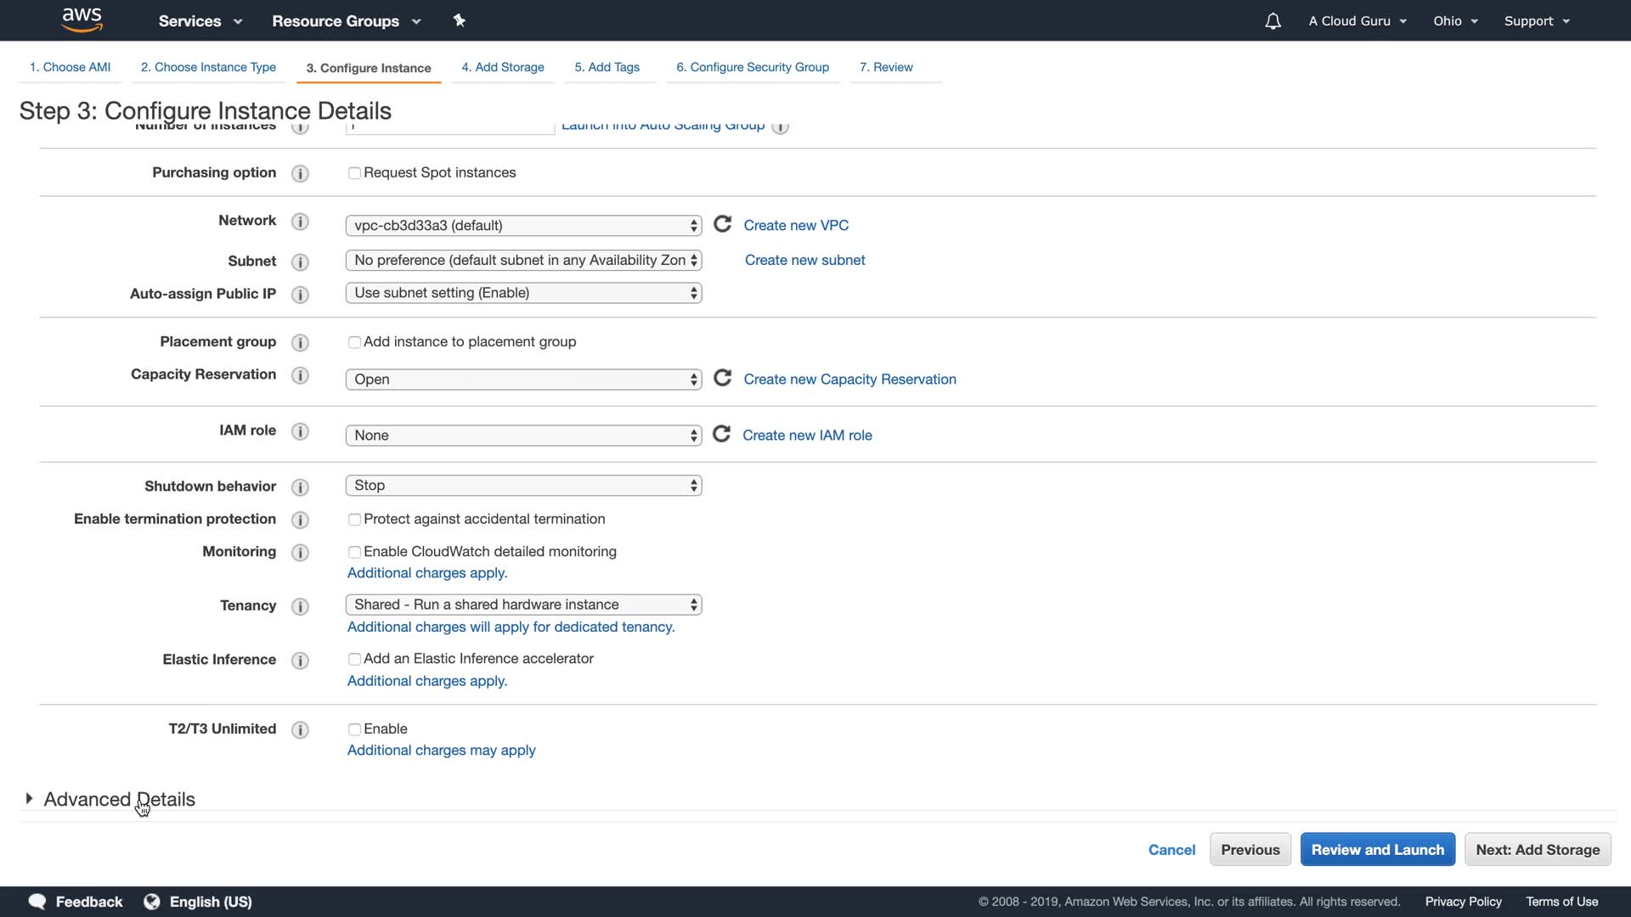Open the Services menu
1631x917 pixels.
200,21
